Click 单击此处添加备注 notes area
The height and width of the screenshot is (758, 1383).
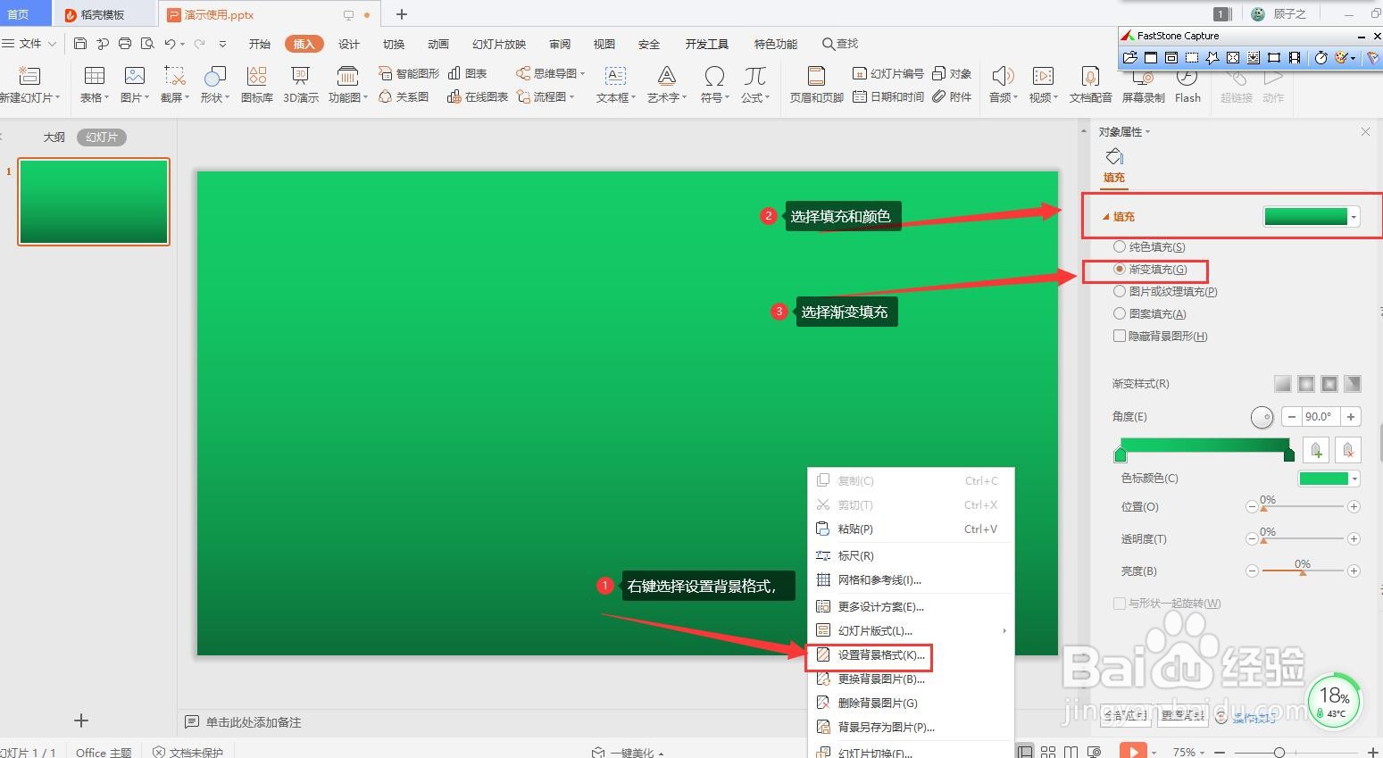click(254, 722)
